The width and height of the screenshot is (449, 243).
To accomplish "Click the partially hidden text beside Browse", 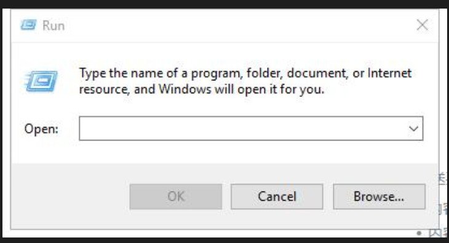I will [x=443, y=179].
